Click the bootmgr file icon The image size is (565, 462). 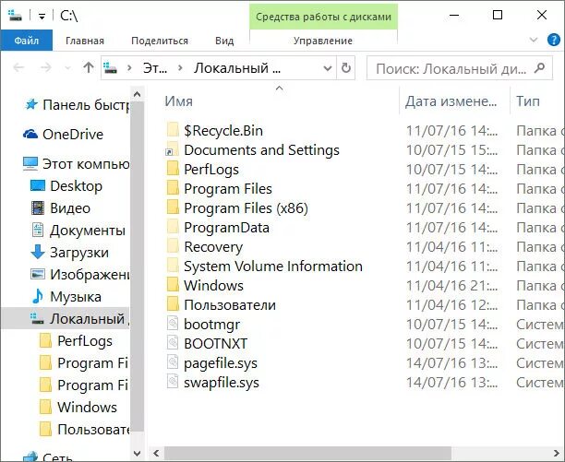tap(173, 324)
